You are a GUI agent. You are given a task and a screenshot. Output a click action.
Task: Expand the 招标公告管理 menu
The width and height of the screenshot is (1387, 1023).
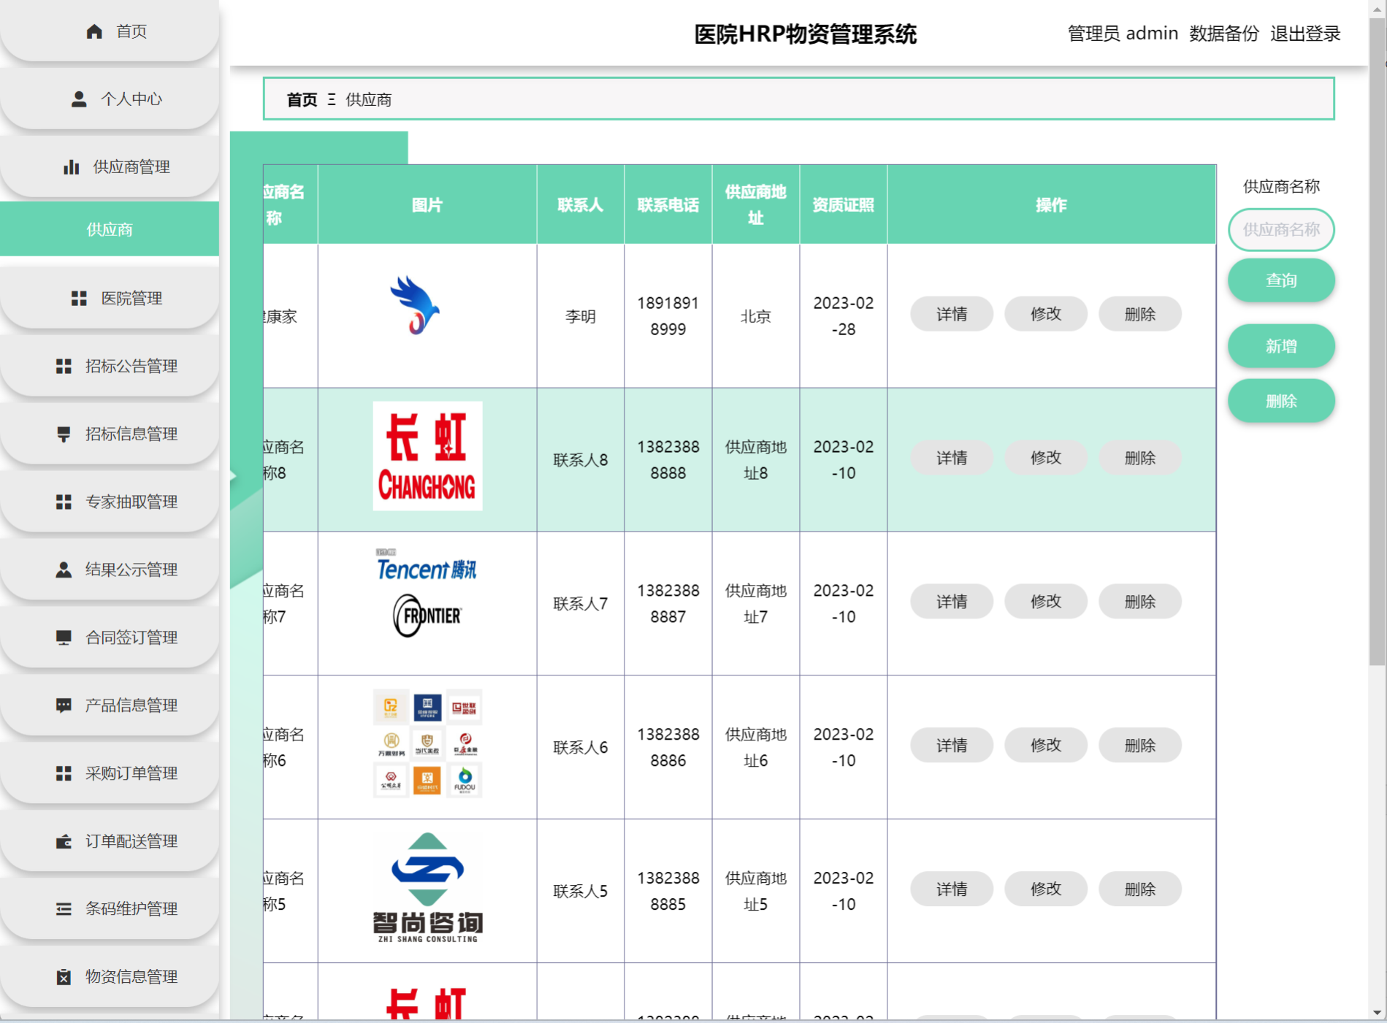point(110,367)
